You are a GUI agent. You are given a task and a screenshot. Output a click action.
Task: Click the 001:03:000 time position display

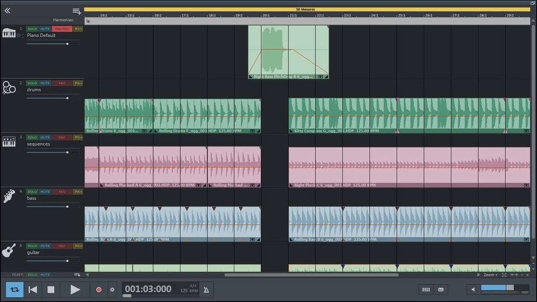coord(148,289)
